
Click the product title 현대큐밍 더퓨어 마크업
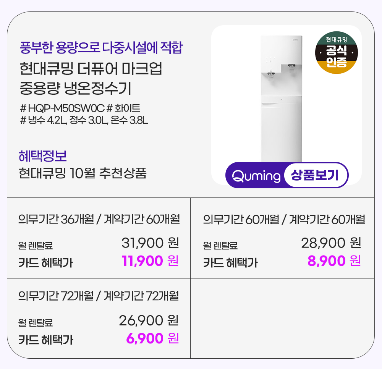pyautogui.click(x=91, y=70)
